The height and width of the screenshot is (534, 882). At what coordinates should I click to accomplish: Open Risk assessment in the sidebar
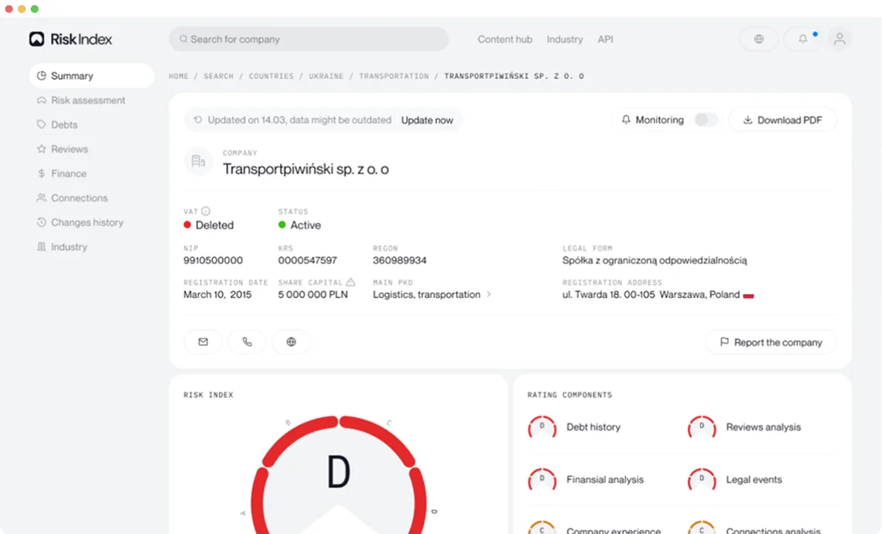pos(81,100)
